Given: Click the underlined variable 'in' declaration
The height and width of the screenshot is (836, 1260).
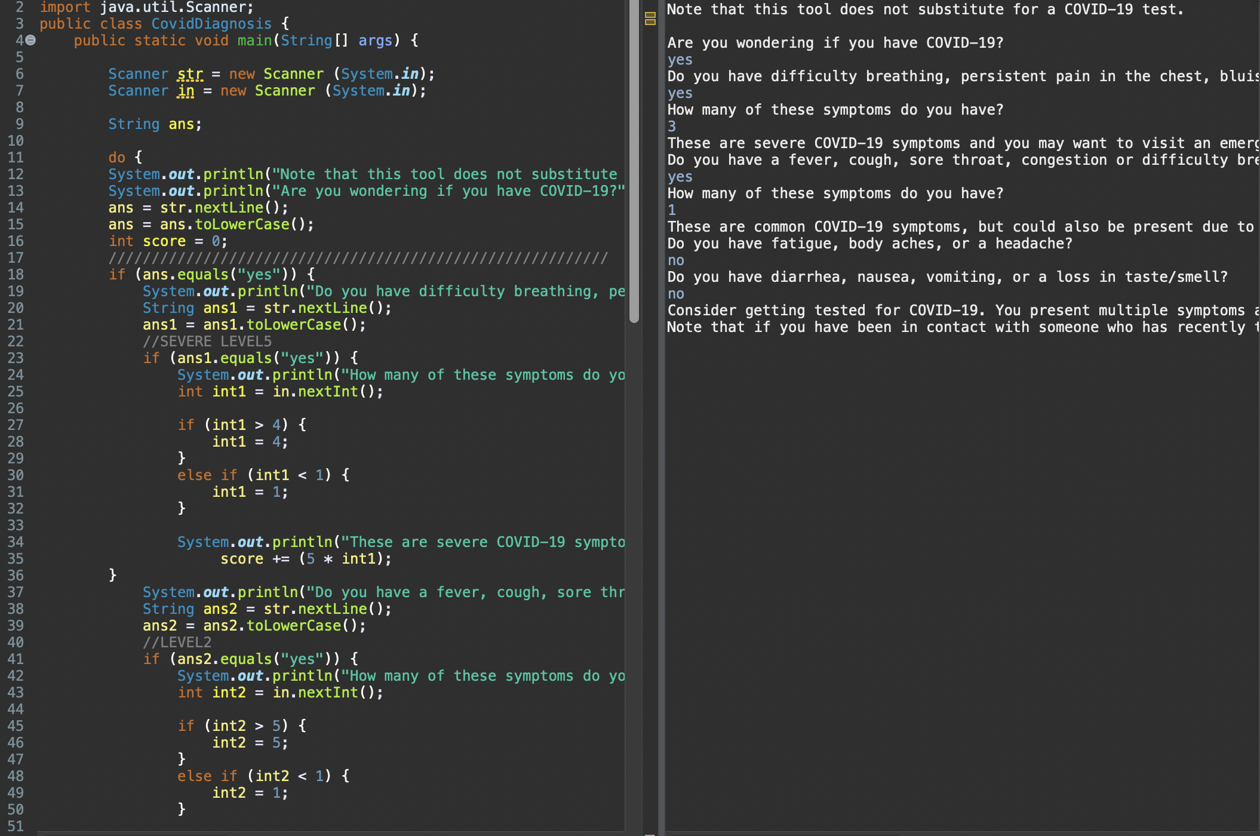Looking at the screenshot, I should (x=186, y=91).
